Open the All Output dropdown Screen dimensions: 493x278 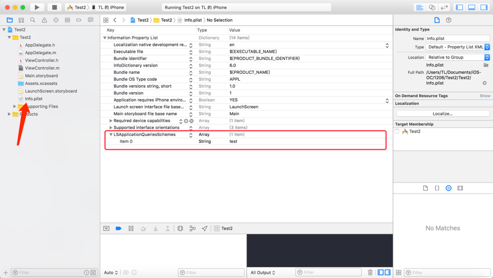pos(263,272)
